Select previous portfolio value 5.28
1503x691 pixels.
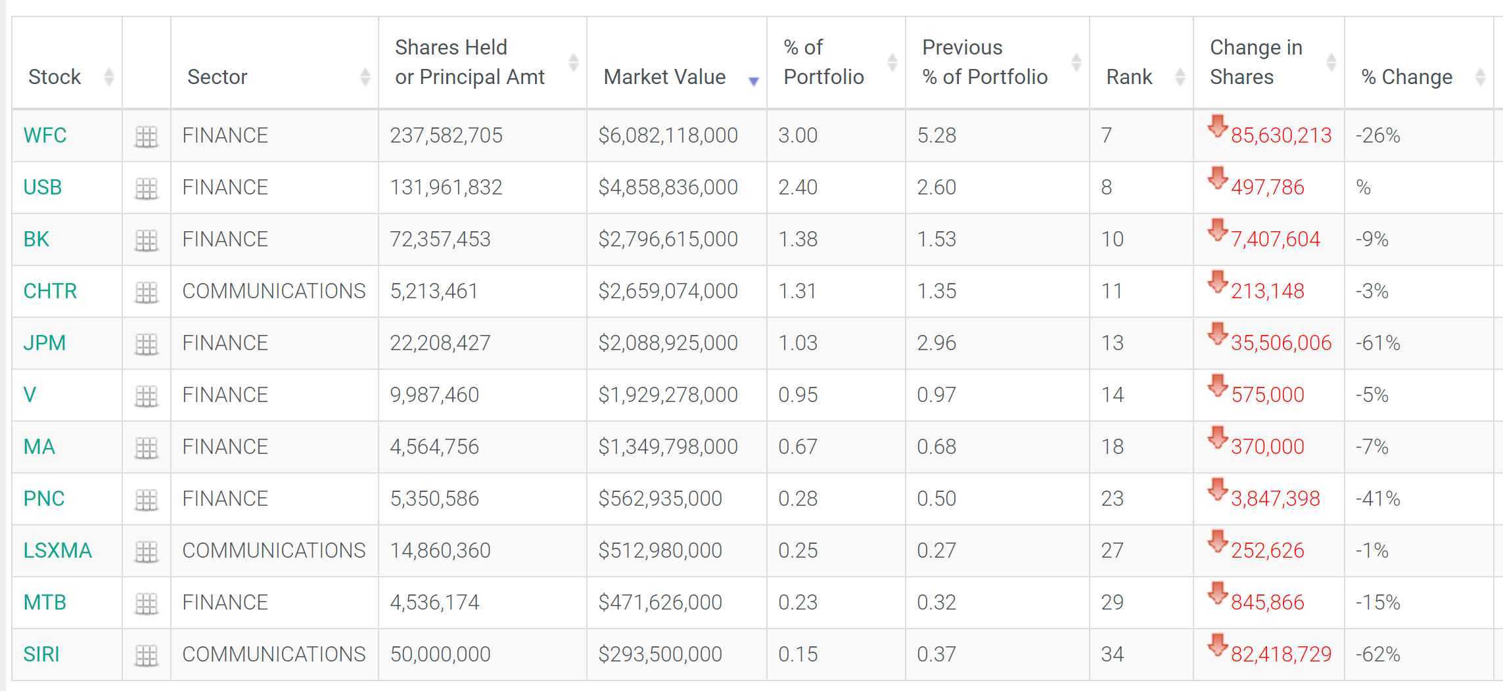pos(998,136)
